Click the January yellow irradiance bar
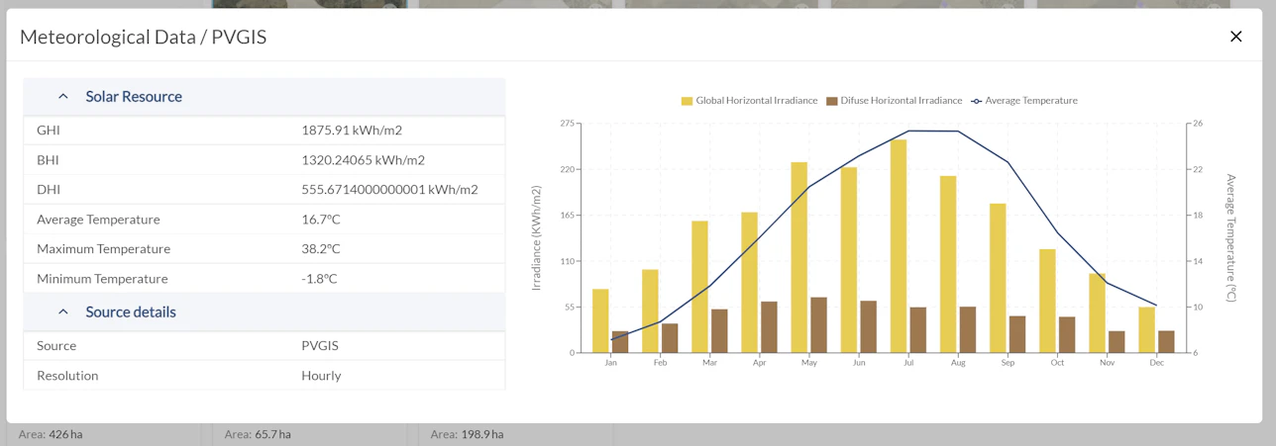The height and width of the screenshot is (446, 1276). 600,320
